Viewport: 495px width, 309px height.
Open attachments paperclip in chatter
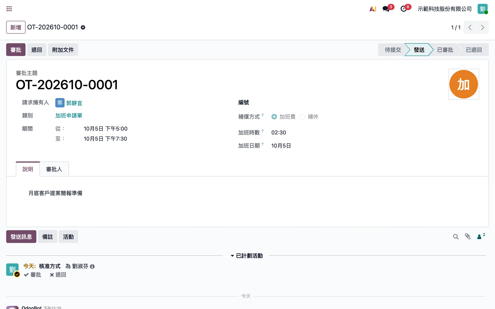468,236
